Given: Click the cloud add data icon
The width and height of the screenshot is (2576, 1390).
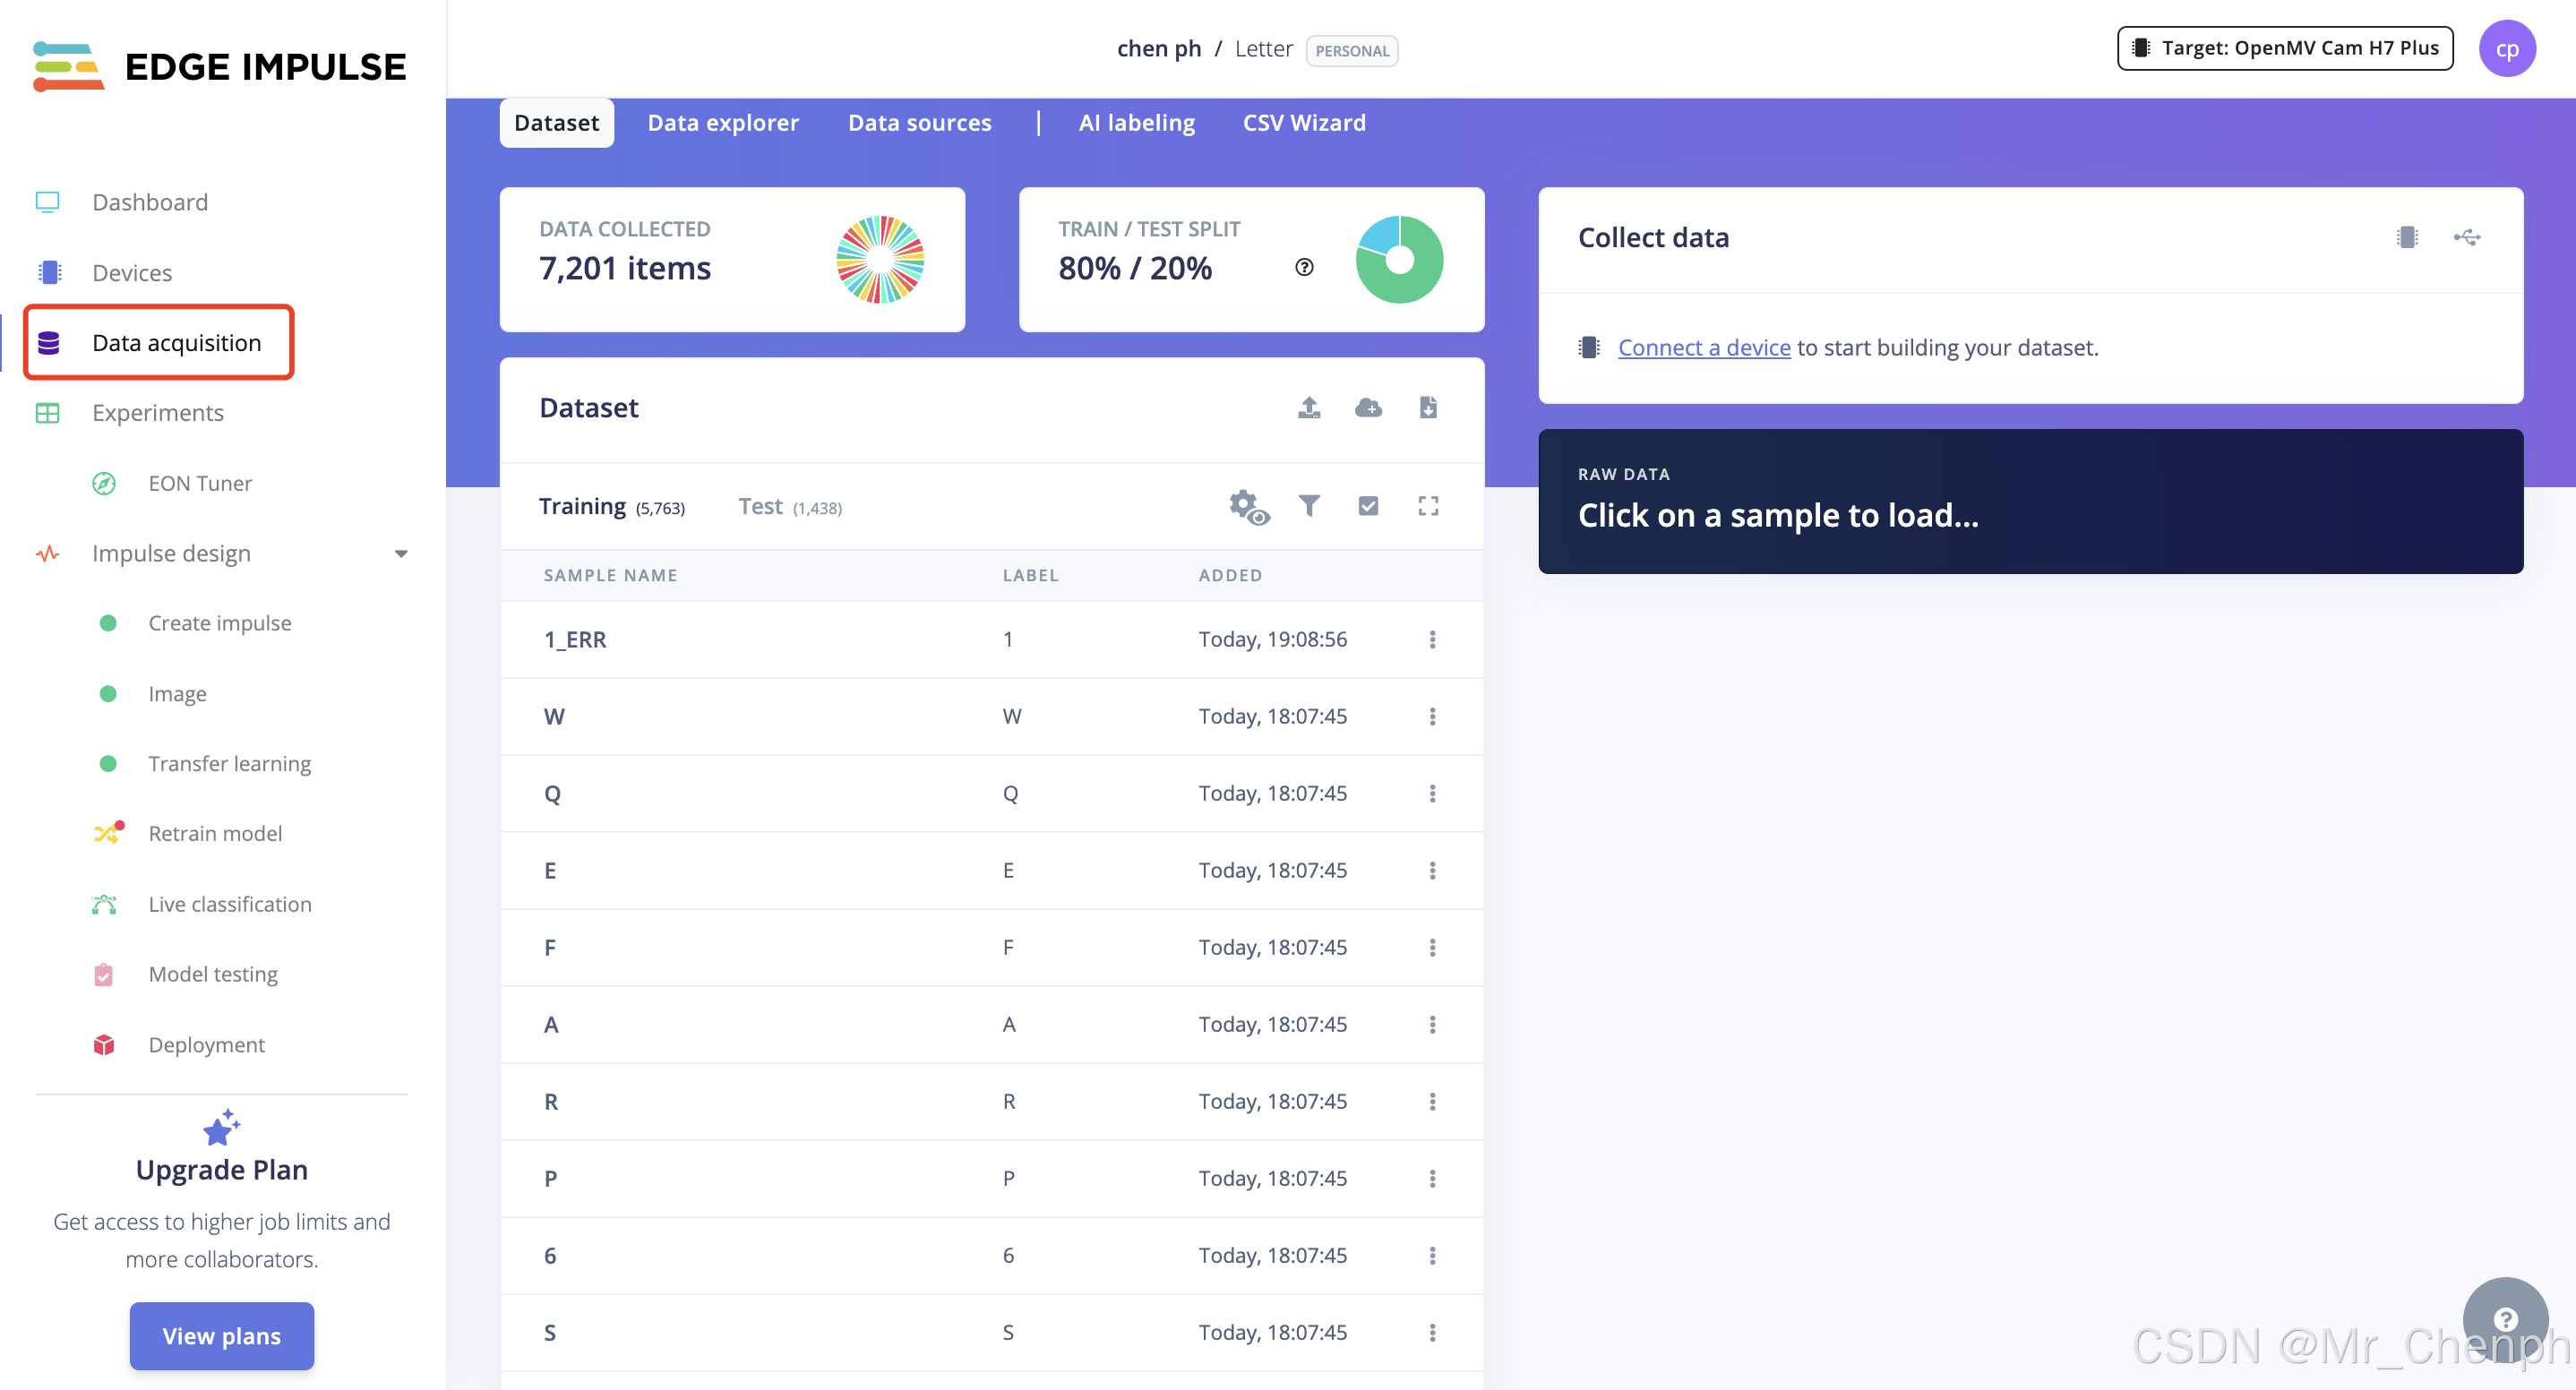Looking at the screenshot, I should [1368, 407].
